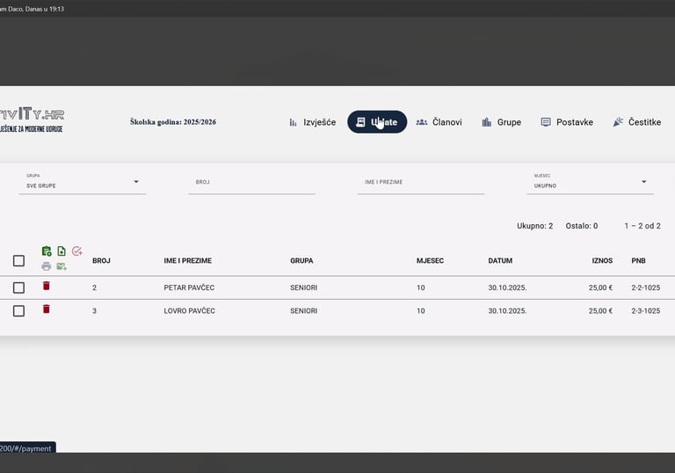The image size is (675, 473).
Task: Sort by the MJESEC column header
Action: 430,260
